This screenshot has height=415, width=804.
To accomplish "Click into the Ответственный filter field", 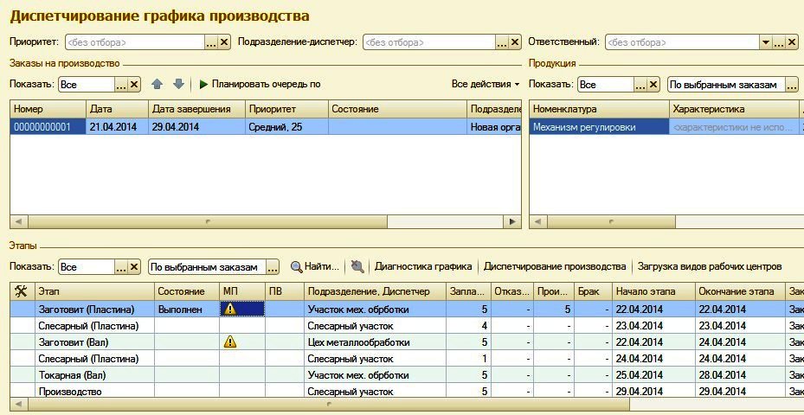I will [683, 42].
